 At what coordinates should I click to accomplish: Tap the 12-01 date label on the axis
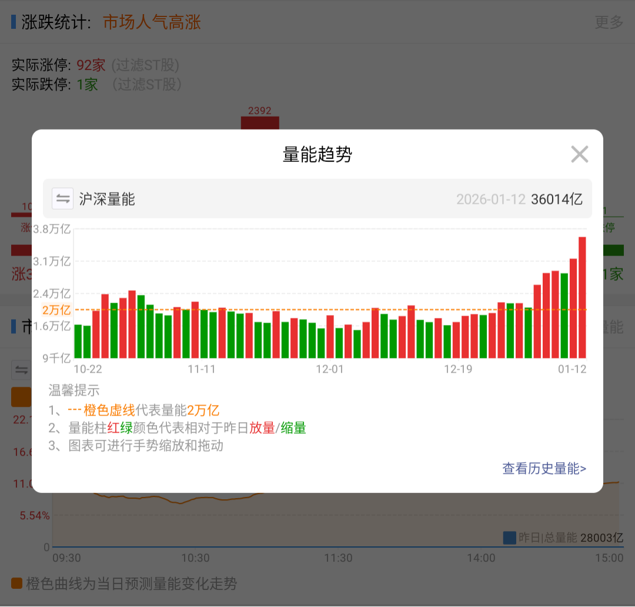click(x=329, y=370)
